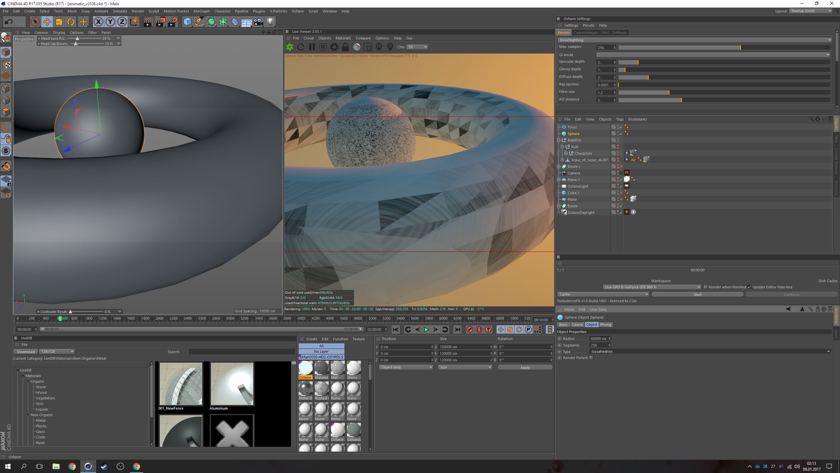Viewport: 840px width, 473px height.
Task: Click the lock resolution icon in Live Viewer
Action: pos(345,47)
